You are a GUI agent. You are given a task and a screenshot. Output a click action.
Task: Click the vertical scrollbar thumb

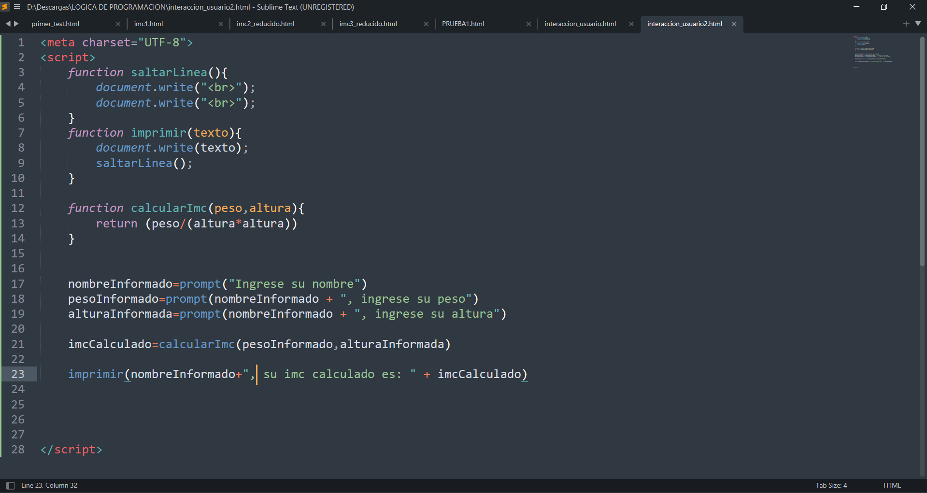pyautogui.click(x=922, y=151)
